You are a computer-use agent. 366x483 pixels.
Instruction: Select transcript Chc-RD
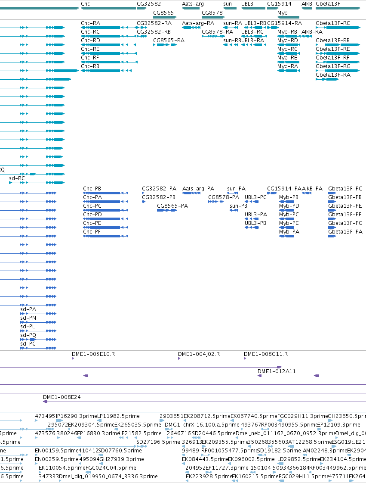click(90, 41)
